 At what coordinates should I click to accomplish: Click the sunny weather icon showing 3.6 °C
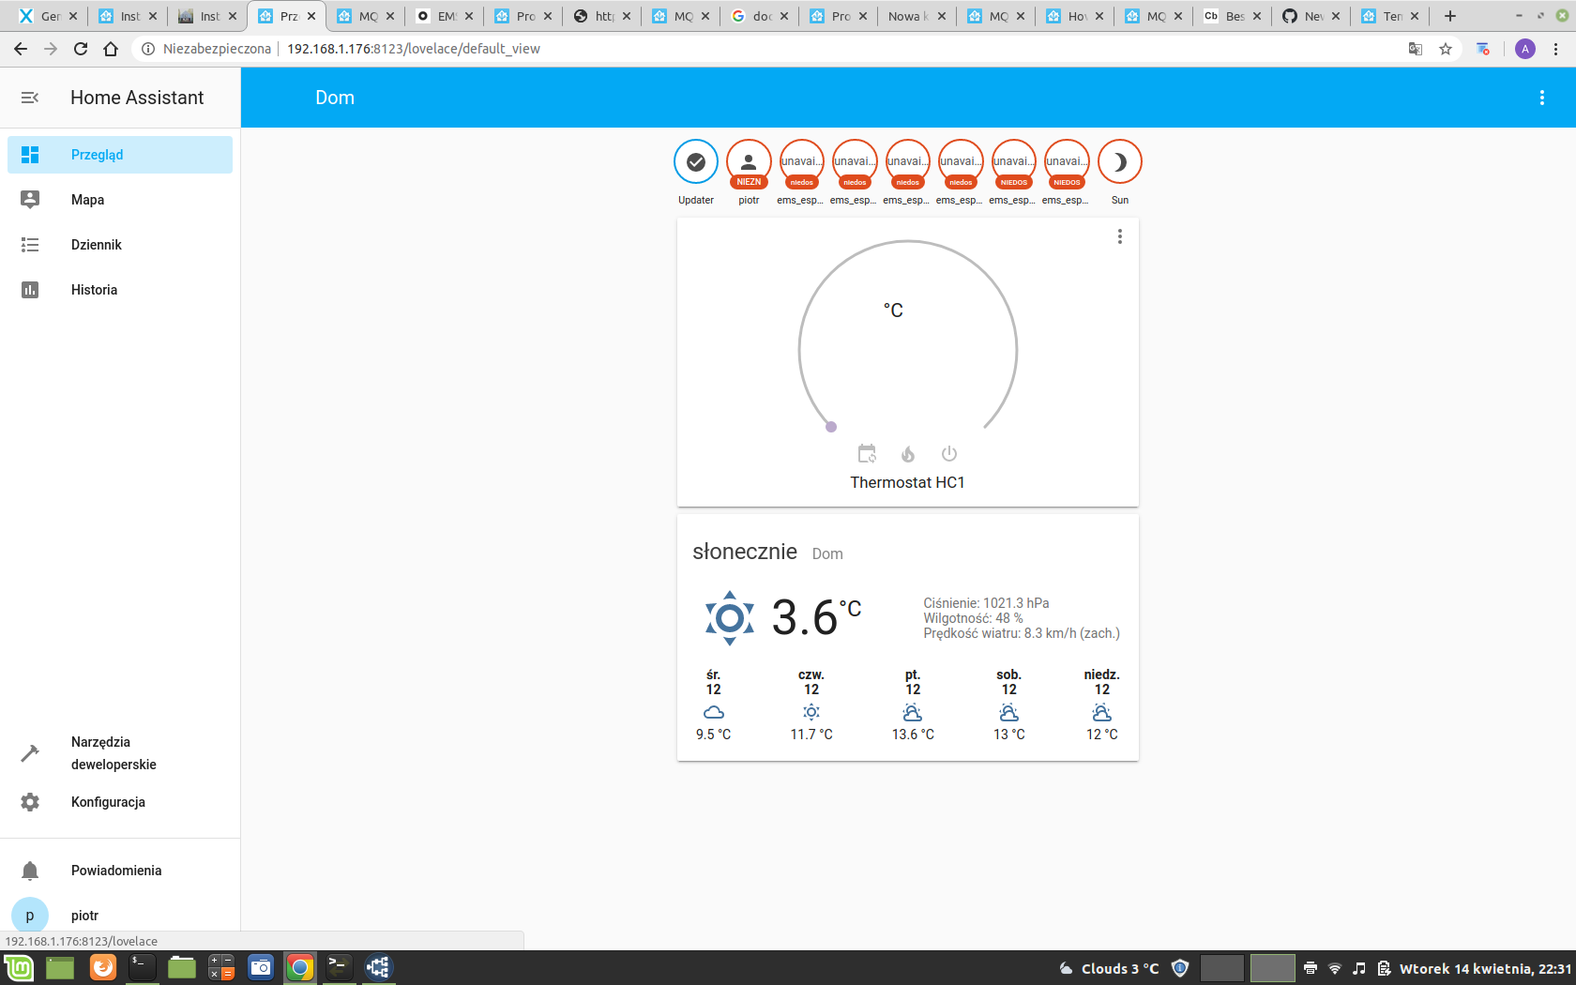click(x=729, y=617)
